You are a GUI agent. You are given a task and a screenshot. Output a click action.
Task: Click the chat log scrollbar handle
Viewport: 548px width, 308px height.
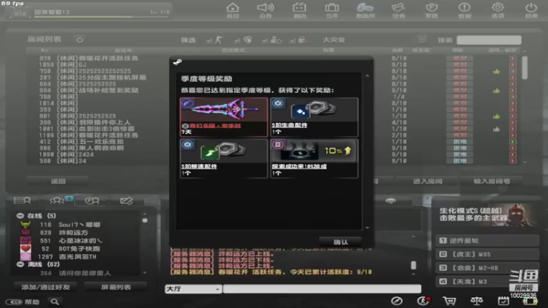click(414, 265)
